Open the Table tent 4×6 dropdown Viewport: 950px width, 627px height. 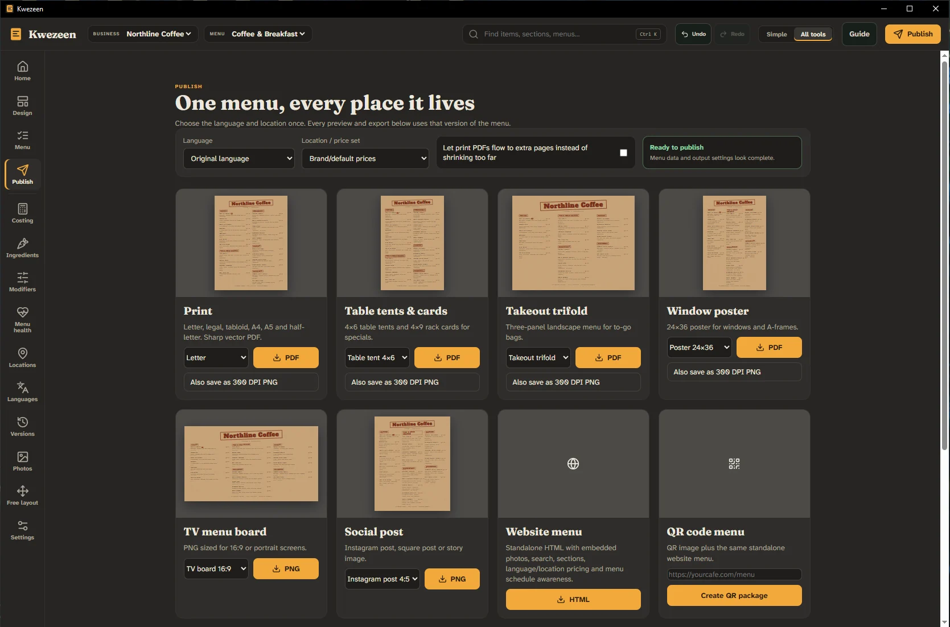tap(377, 358)
